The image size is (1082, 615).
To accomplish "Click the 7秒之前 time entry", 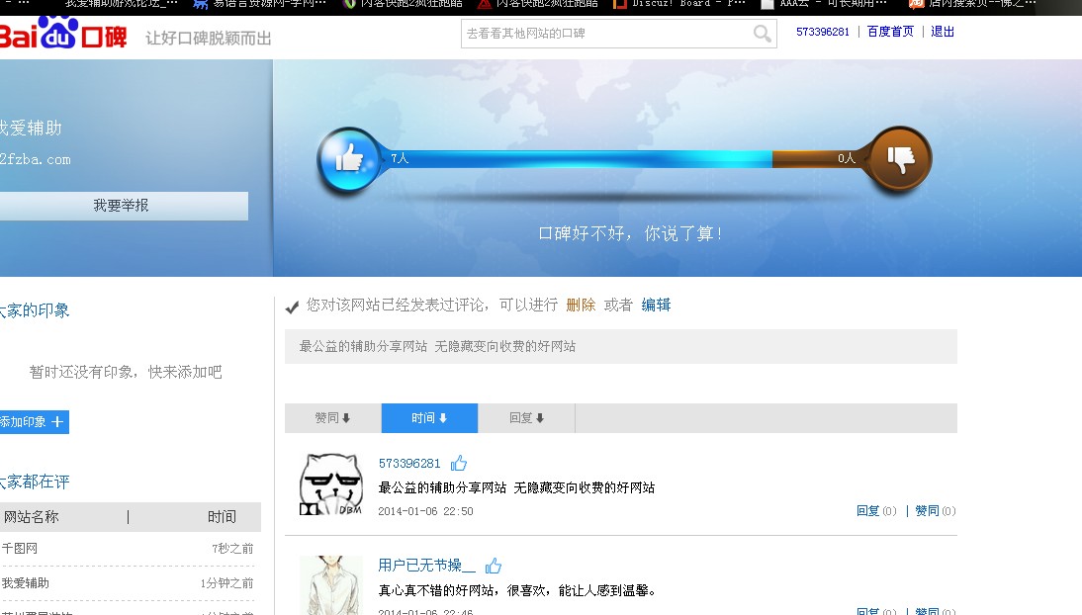I will 232,549.
